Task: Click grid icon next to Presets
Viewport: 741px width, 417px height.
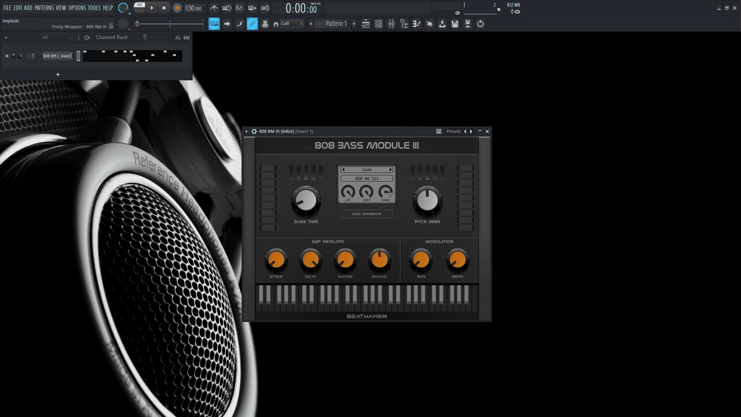Action: pyautogui.click(x=439, y=131)
